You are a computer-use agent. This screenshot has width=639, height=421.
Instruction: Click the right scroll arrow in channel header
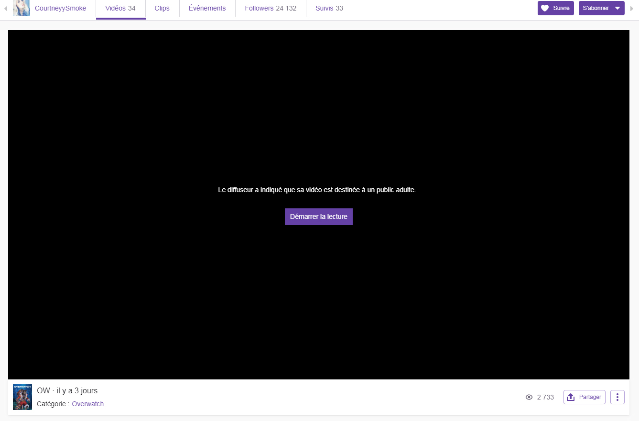(632, 9)
